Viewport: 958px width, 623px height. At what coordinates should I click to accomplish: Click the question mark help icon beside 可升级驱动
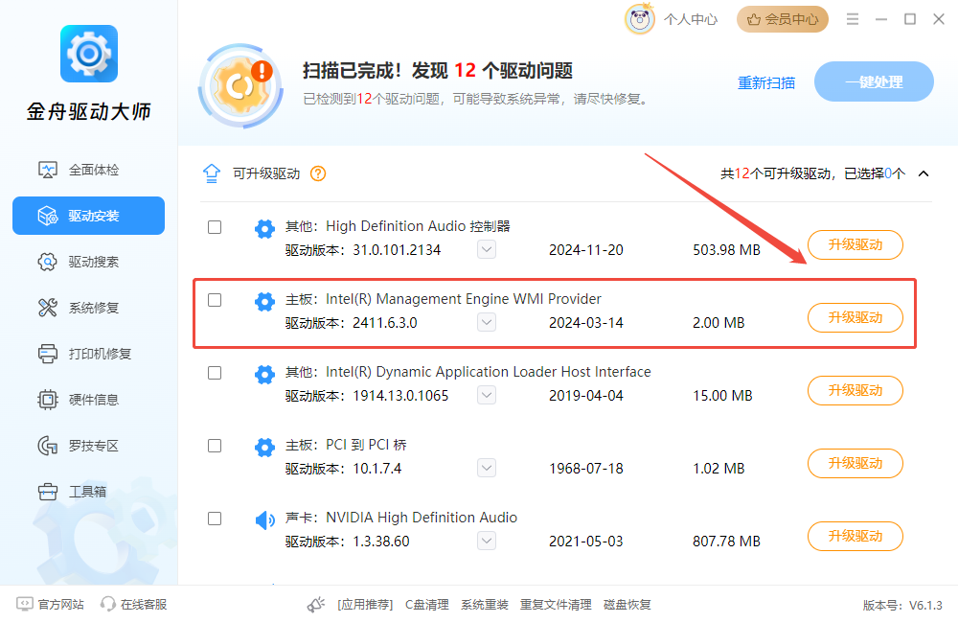tap(318, 173)
